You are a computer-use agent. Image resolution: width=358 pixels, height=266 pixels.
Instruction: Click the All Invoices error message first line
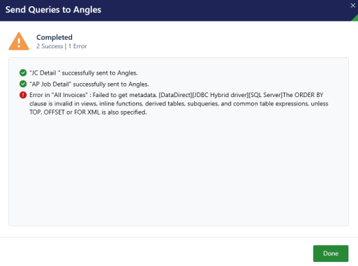click(176, 95)
